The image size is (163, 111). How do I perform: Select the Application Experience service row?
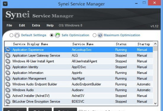[x=79, y=50]
